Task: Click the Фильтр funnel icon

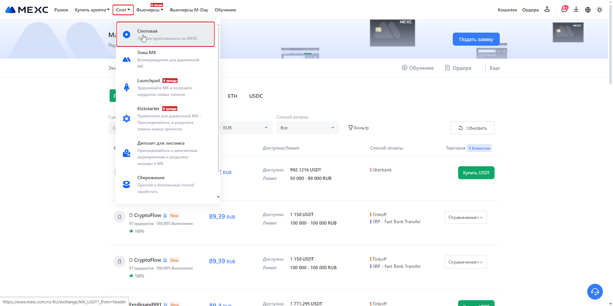Action: pos(358,128)
